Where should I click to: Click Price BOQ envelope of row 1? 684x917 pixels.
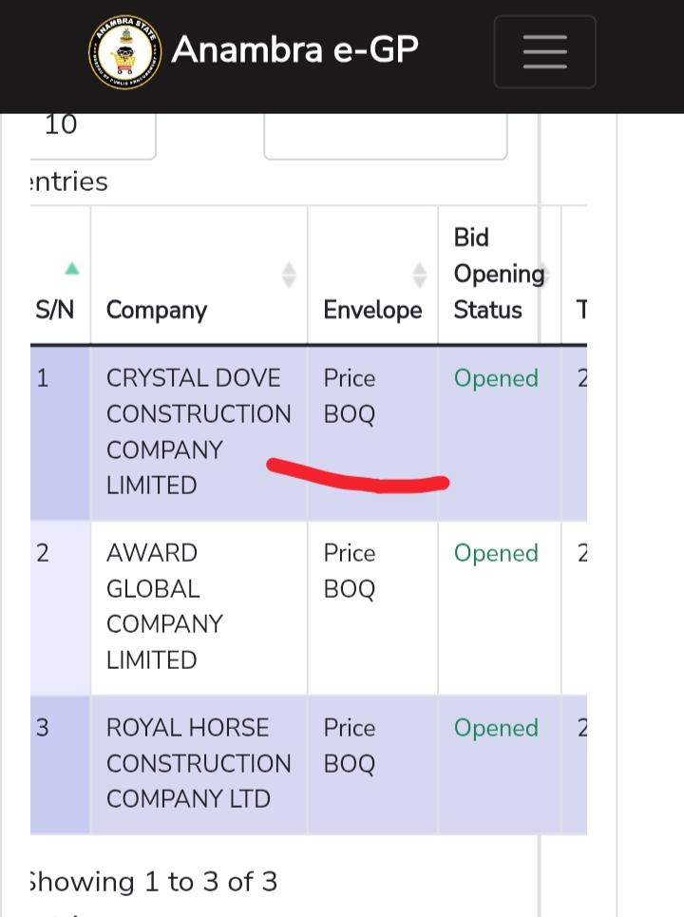coord(350,396)
